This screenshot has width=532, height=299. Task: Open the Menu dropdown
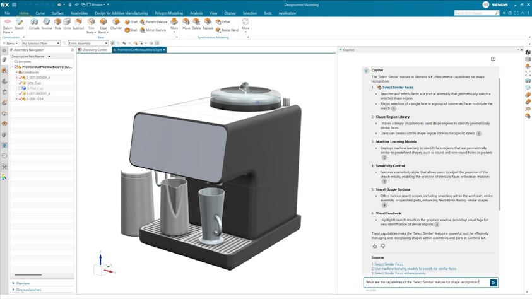click(x=9, y=44)
